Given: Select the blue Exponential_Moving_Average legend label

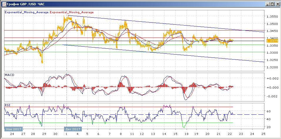Looking at the screenshot, I should click(26, 12).
